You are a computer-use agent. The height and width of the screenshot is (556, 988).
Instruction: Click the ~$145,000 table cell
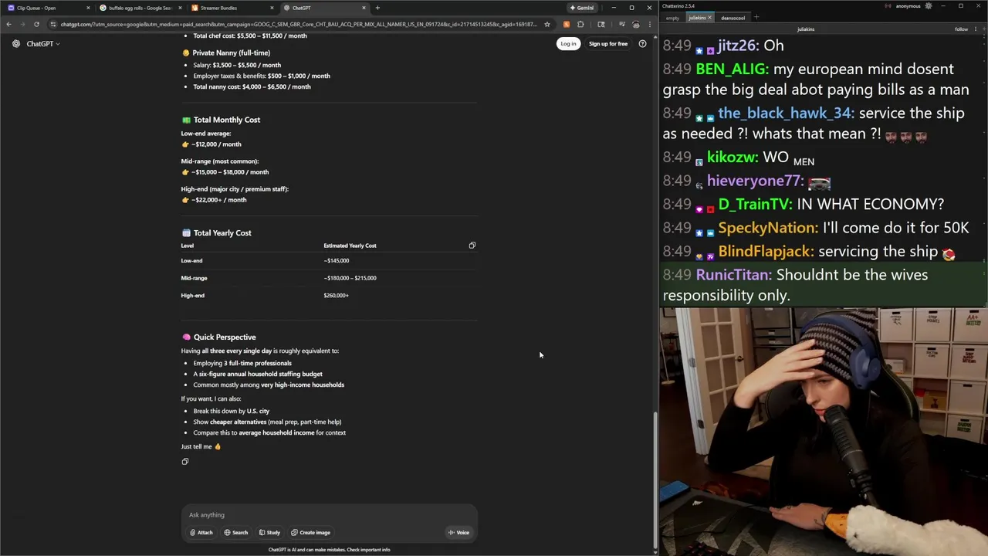[337, 261]
